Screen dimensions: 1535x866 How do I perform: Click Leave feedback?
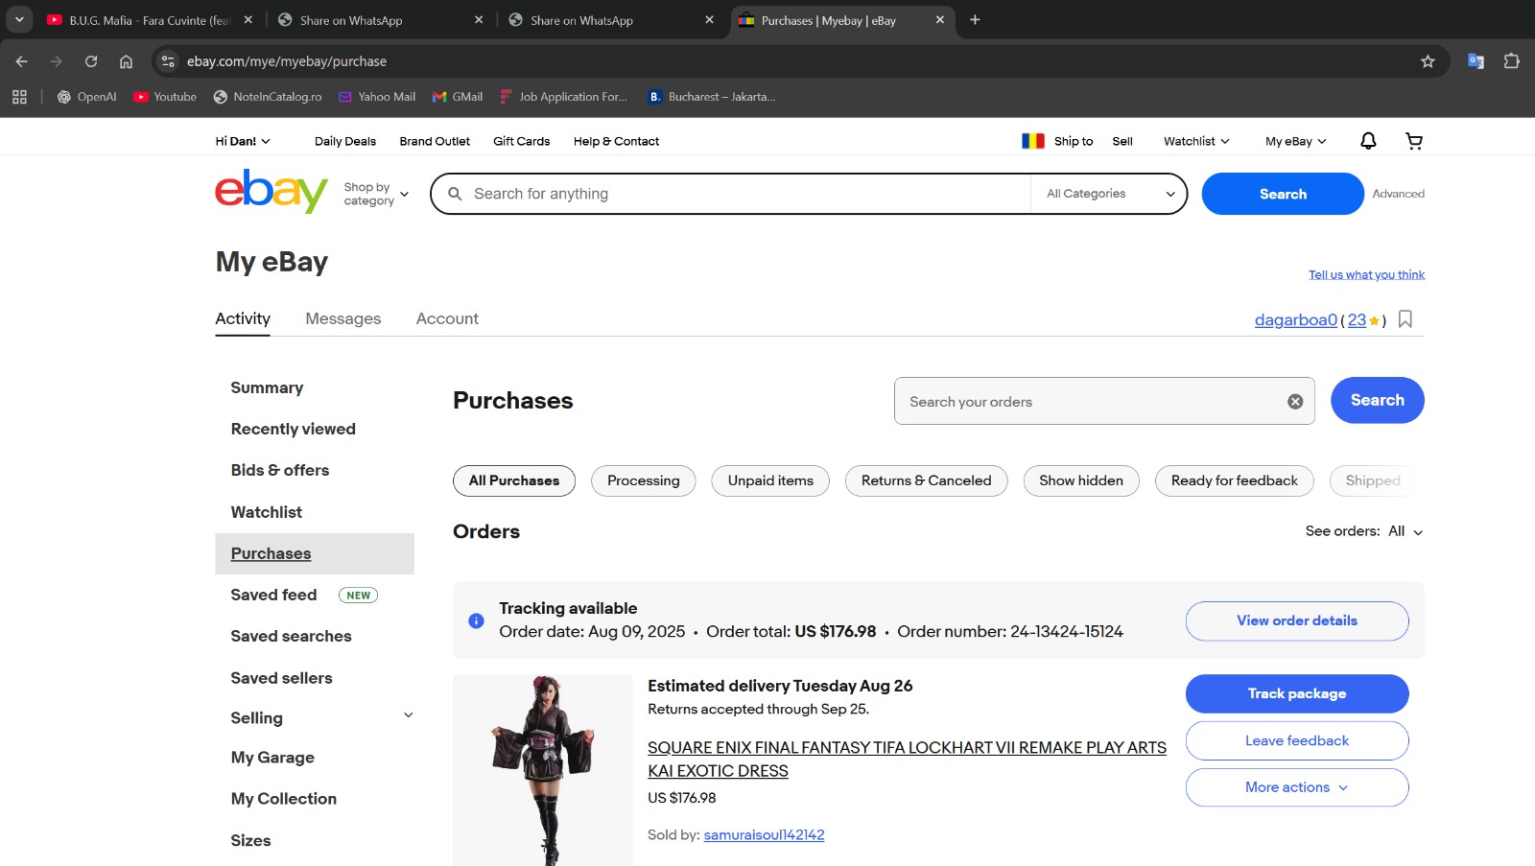(1297, 740)
